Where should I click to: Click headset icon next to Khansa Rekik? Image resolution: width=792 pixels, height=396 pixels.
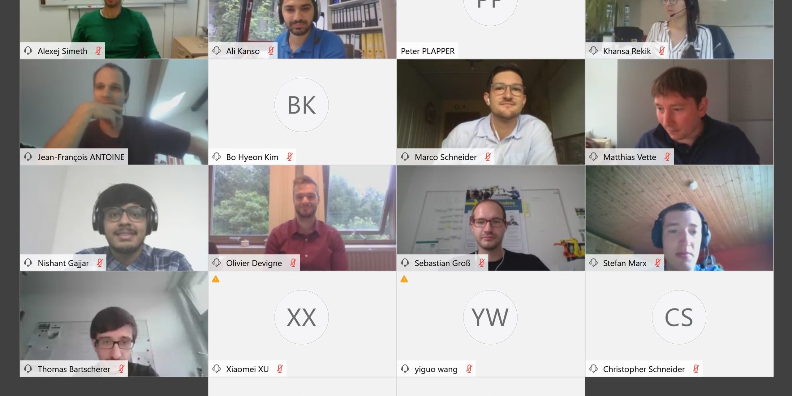593,51
